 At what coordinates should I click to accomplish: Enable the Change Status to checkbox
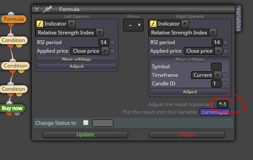[86, 123]
